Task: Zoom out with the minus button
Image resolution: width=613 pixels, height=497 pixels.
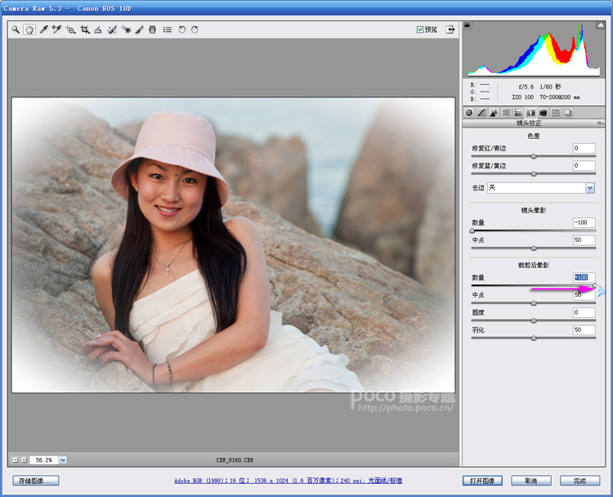Action: 16,460
